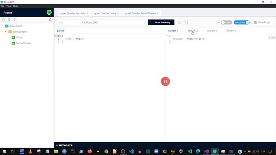The width and height of the screenshot is (276, 155).
Task: Show hidden system tray icons
Action: [245, 151]
